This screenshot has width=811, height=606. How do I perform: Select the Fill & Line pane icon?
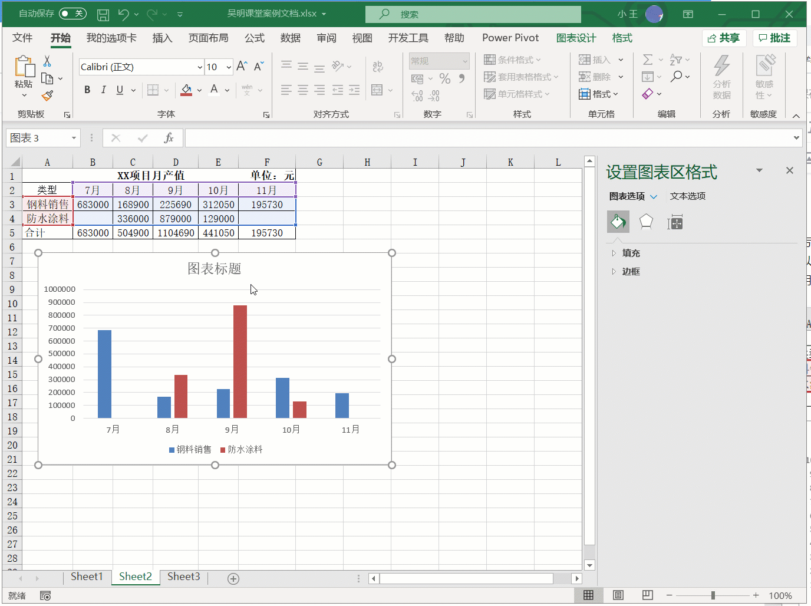click(x=618, y=222)
